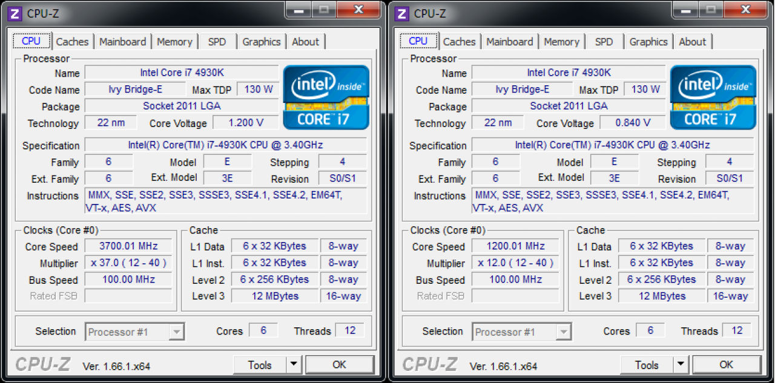This screenshot has height=383, width=775.
Task: Click the Level 3 12 MBytes cache value in left window
Action: click(x=274, y=296)
